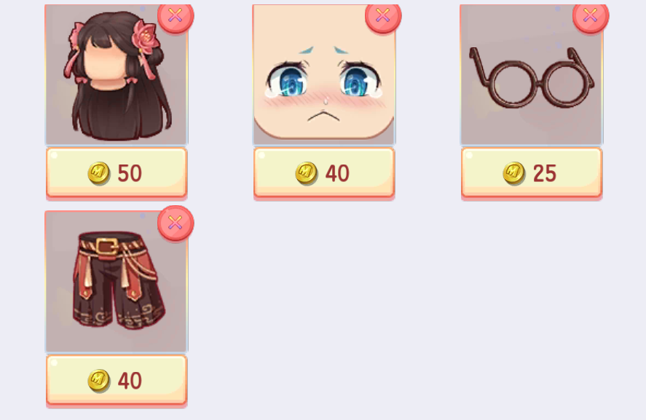The image size is (646, 420).
Task: Click the coin icon under the pants
Action: tap(99, 381)
